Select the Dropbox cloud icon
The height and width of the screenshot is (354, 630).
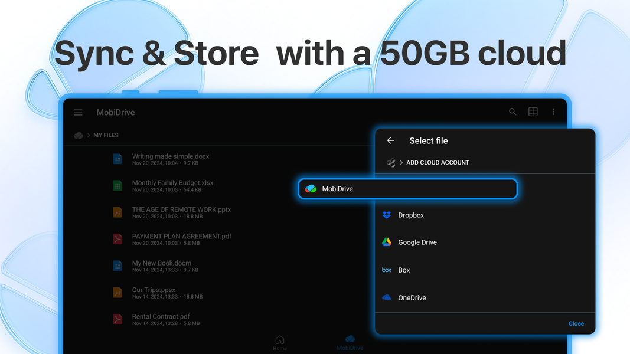click(386, 215)
